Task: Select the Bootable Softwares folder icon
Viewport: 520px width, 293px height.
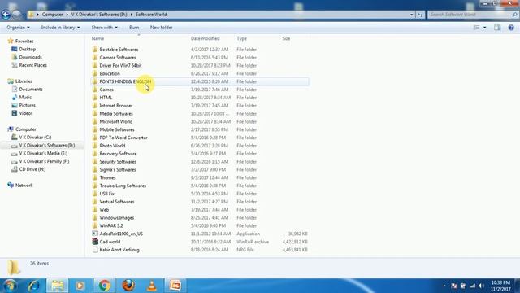Action: pos(95,49)
